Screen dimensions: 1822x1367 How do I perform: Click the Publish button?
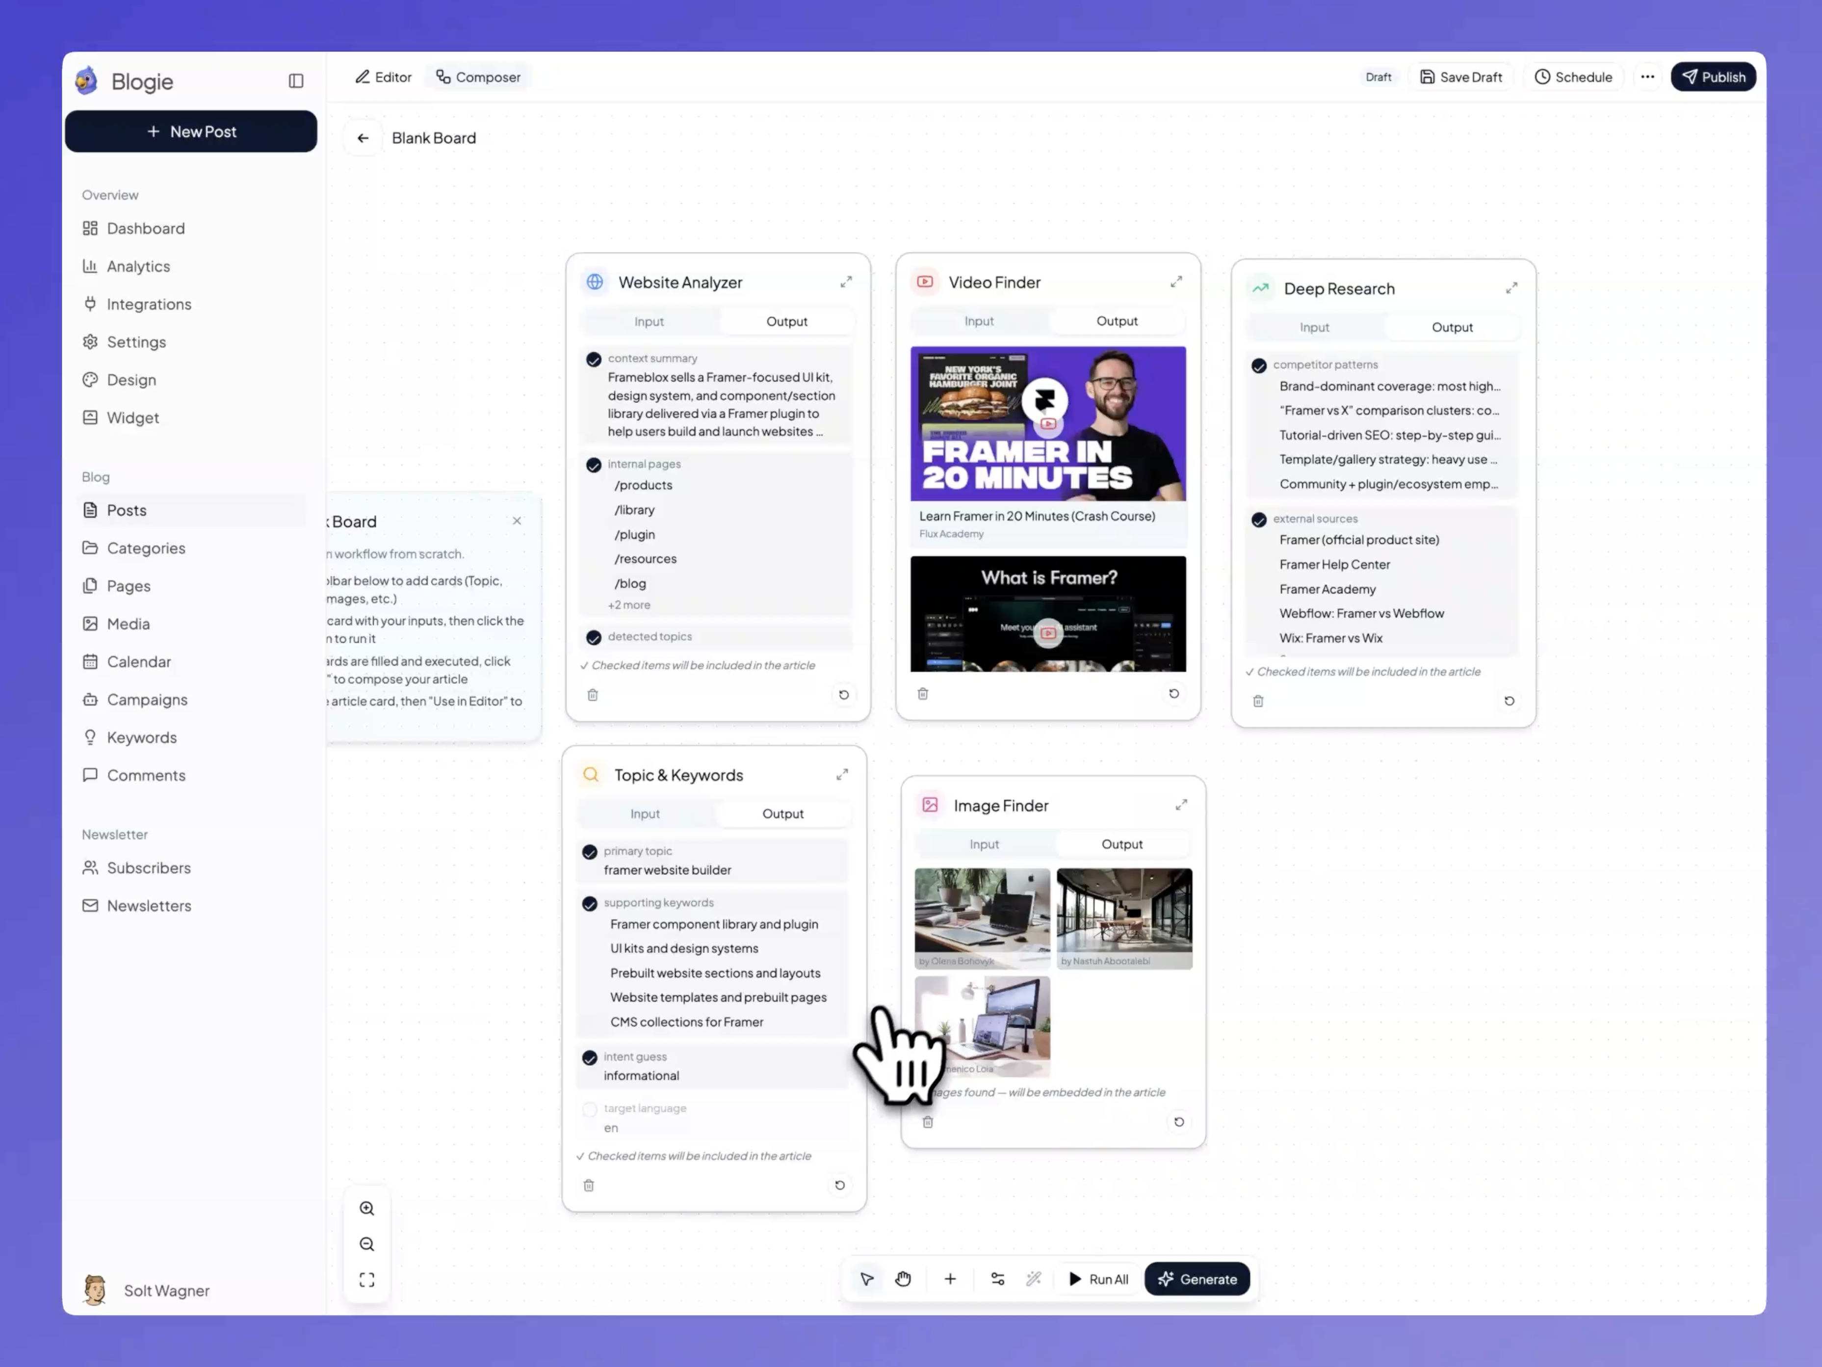pos(1713,77)
